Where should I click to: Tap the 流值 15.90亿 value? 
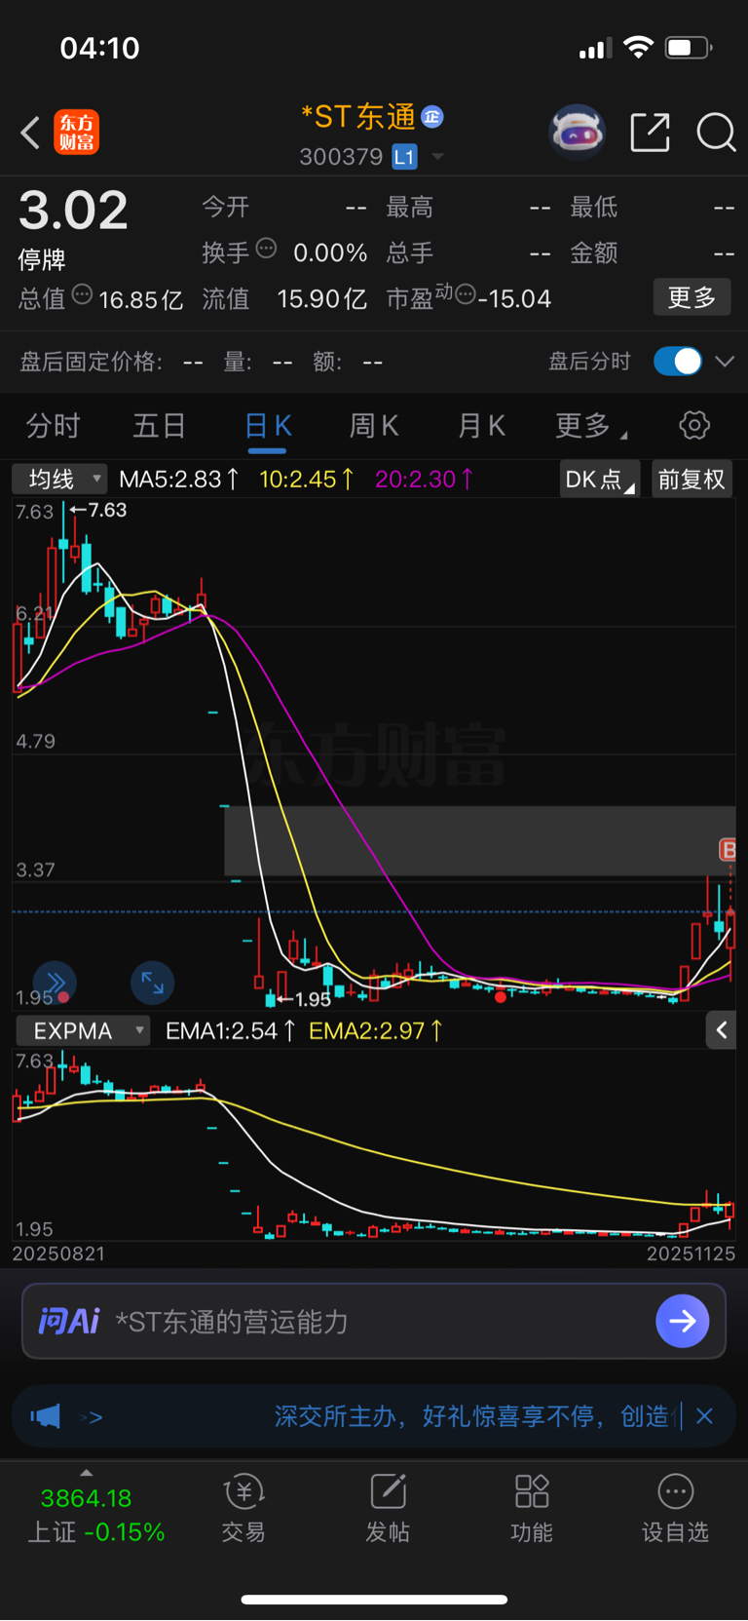(321, 298)
